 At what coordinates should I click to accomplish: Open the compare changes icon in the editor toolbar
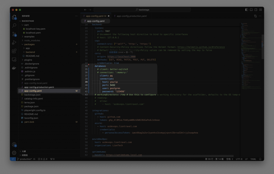click(x=255, y=16)
